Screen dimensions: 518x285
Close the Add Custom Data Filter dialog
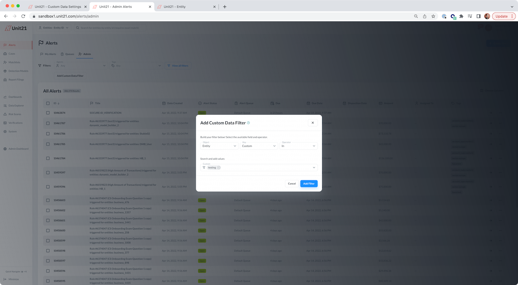313,123
